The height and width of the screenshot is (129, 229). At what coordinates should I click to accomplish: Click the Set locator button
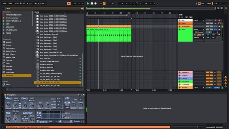coord(180,15)
